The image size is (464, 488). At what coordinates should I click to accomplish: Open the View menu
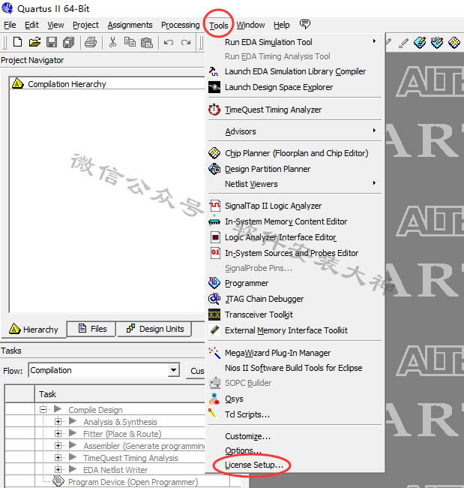pyautogui.click(x=55, y=25)
